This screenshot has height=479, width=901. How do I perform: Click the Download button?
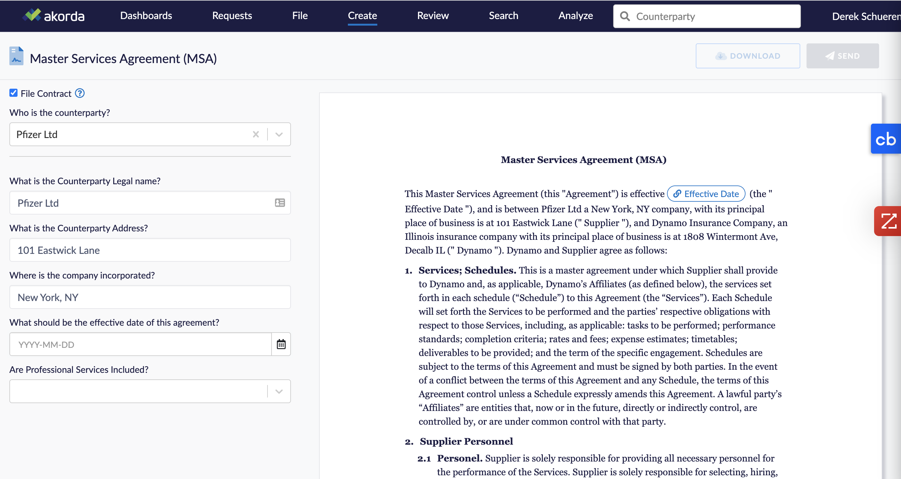point(747,56)
